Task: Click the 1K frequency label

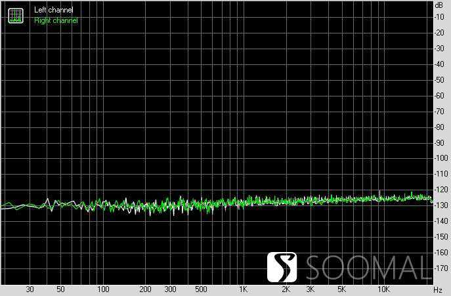Action: (x=243, y=289)
